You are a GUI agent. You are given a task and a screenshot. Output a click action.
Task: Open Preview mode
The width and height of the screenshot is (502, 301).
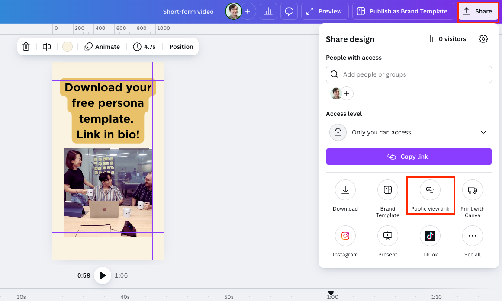pyautogui.click(x=325, y=11)
